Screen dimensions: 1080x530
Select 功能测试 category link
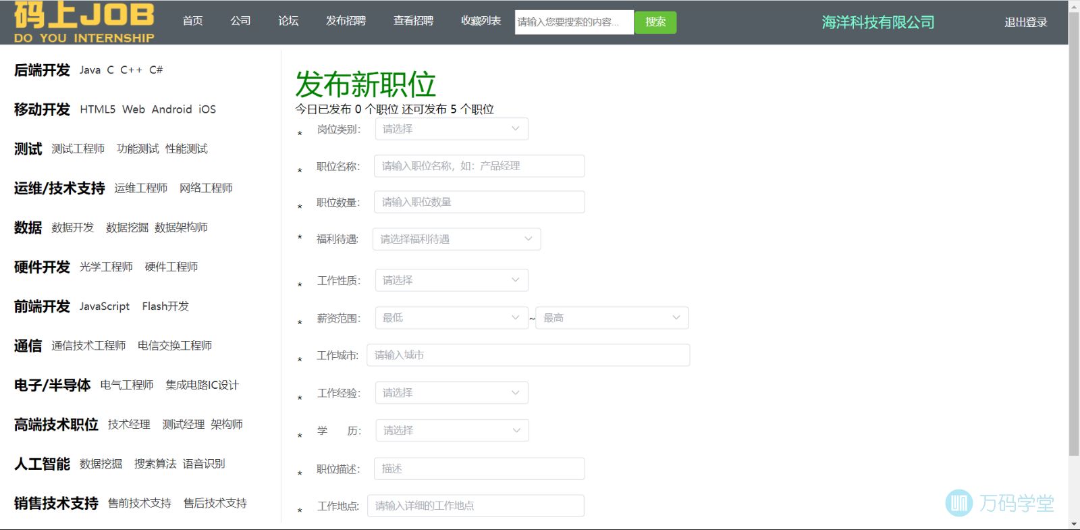138,149
